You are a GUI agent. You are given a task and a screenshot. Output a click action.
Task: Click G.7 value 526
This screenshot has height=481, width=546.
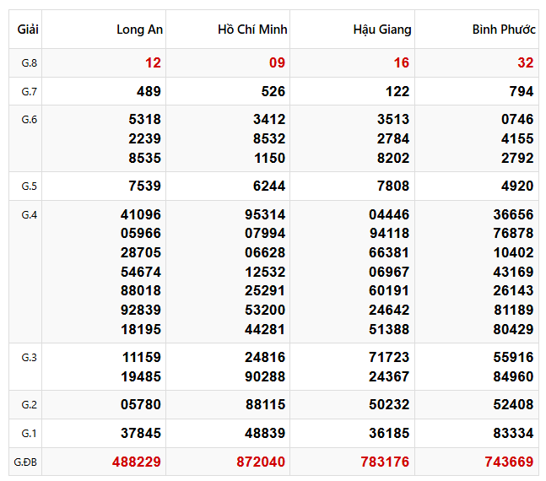point(273,92)
